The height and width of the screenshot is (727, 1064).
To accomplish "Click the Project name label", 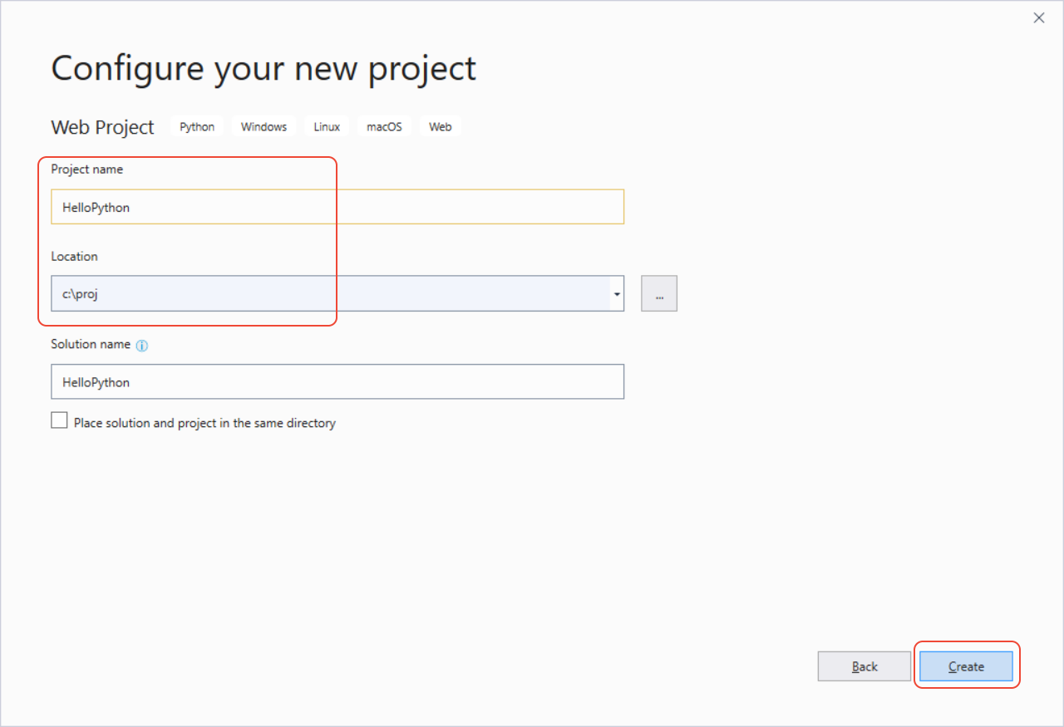I will (86, 169).
